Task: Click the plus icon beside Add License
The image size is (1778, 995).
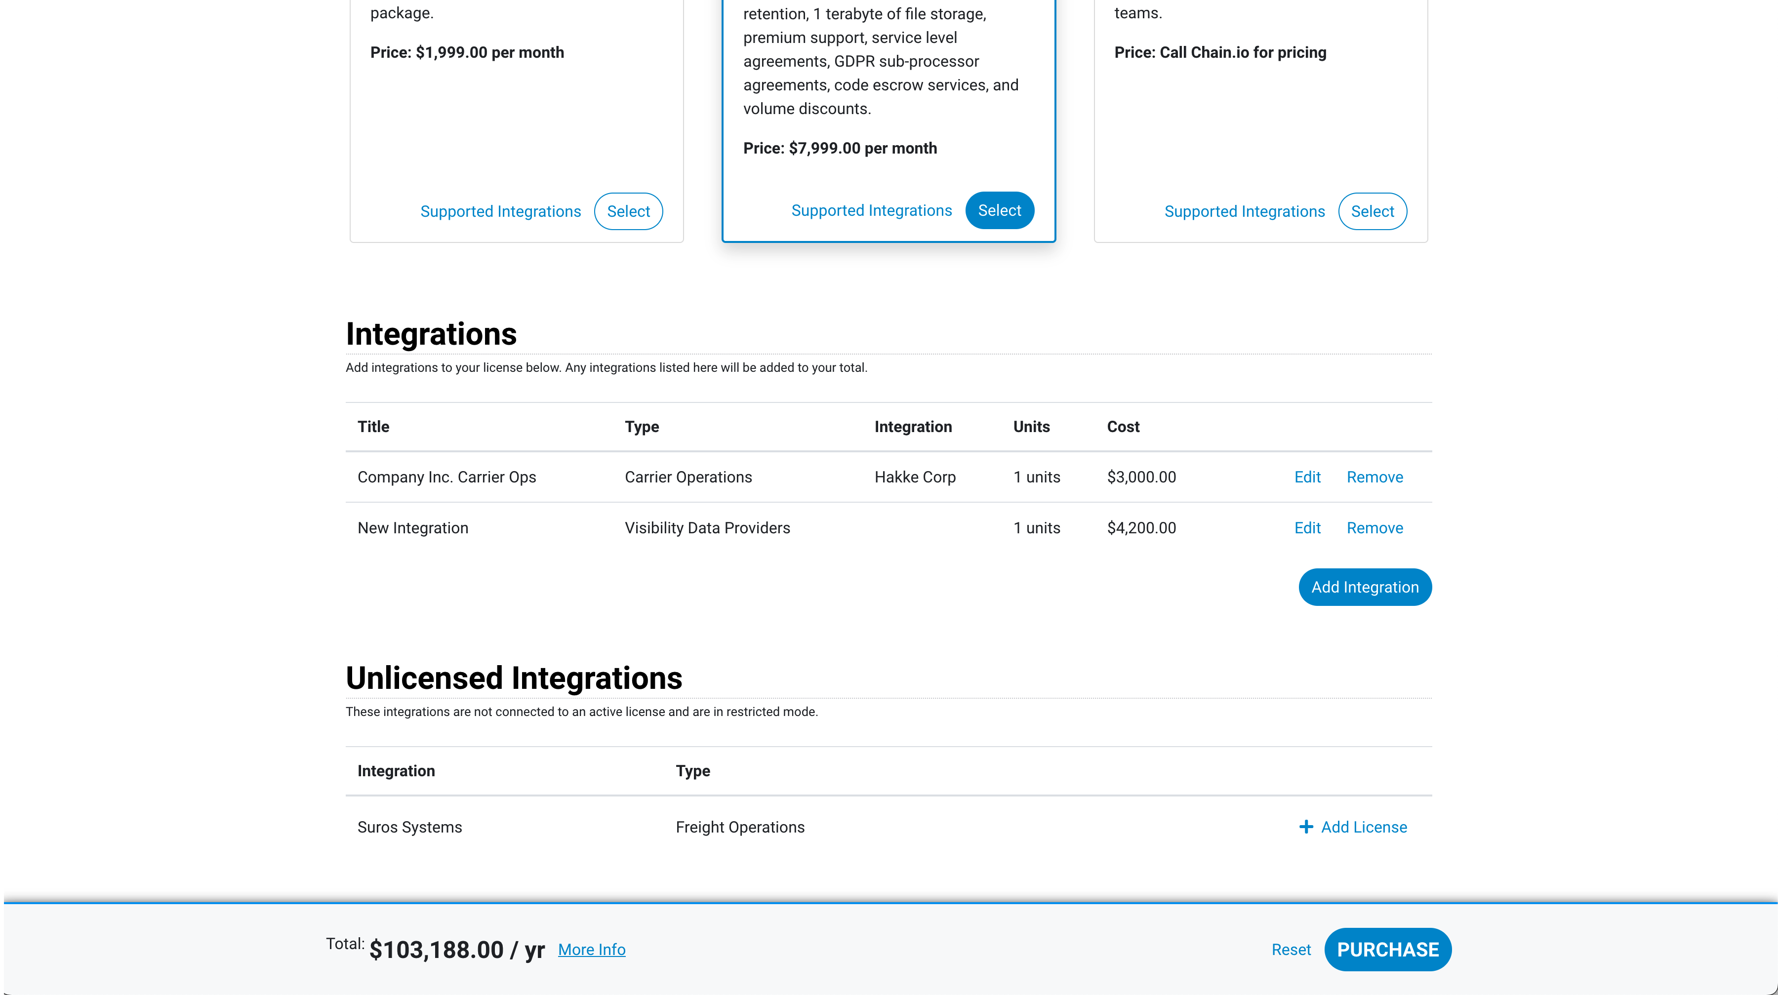Action: 1306,827
